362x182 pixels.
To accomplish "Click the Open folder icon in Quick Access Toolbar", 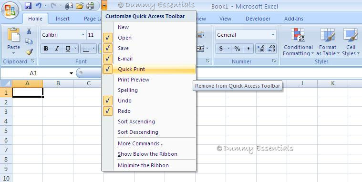I will (x=80, y=6).
